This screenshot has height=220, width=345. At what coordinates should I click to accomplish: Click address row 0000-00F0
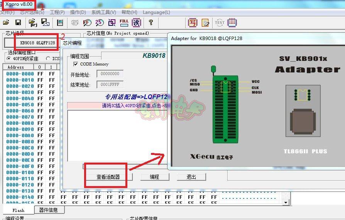coord(20,166)
